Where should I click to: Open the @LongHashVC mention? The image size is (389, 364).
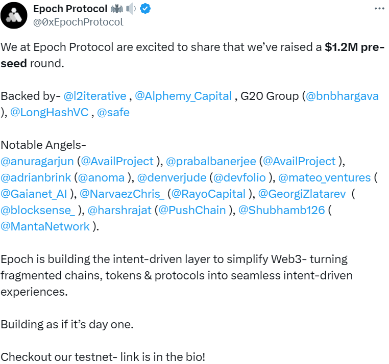(x=50, y=112)
